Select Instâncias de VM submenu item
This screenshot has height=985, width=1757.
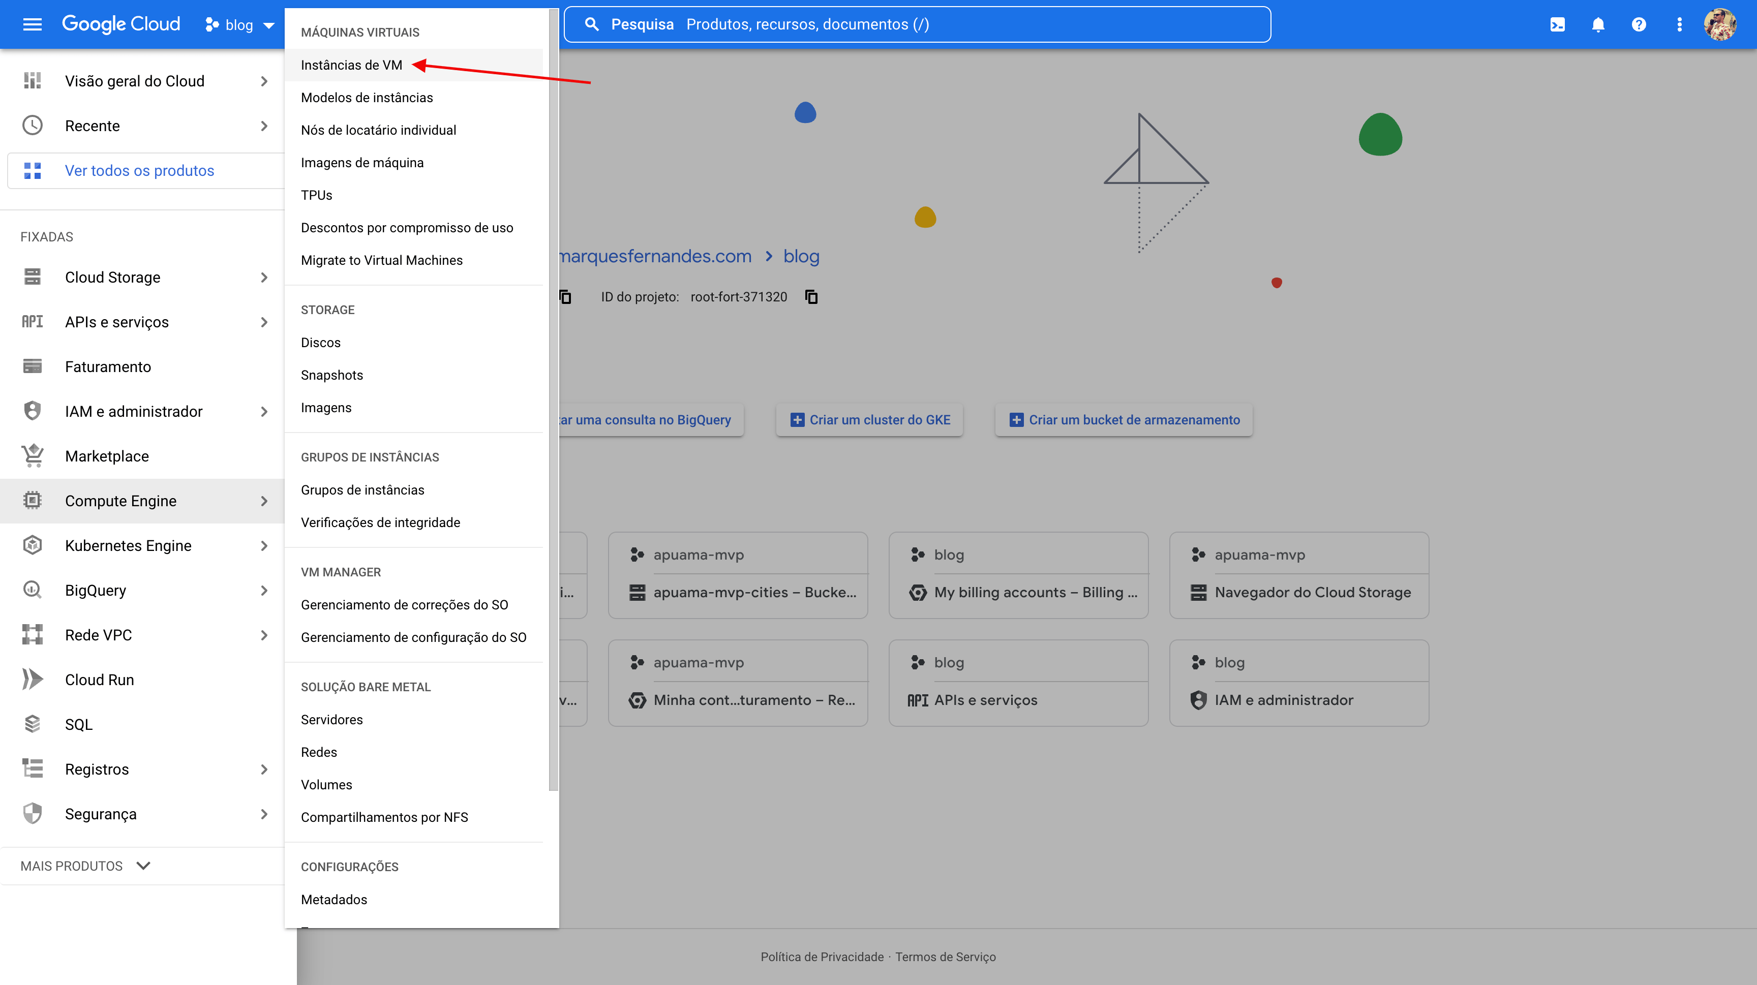tap(413, 65)
